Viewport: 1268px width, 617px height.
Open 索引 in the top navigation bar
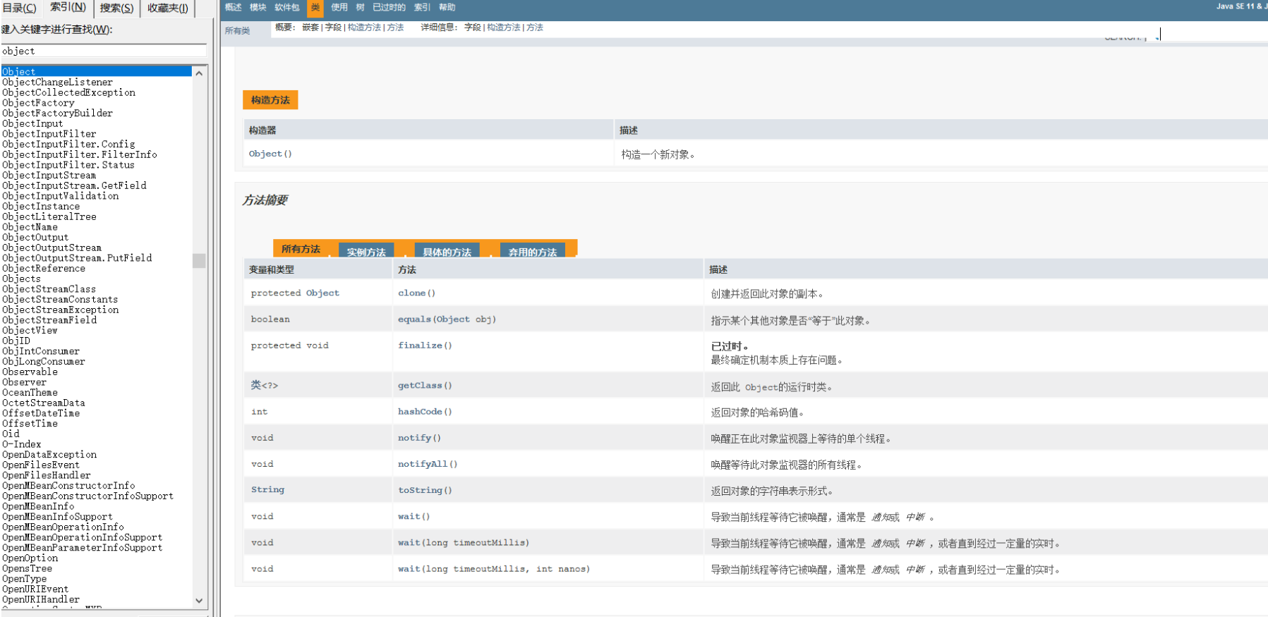click(422, 7)
